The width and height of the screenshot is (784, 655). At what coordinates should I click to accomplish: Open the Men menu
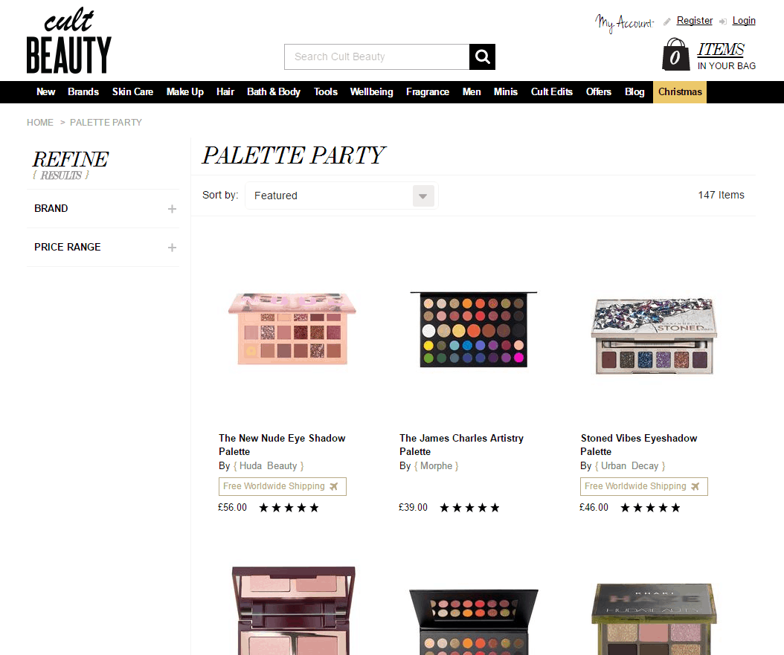pyautogui.click(x=472, y=92)
